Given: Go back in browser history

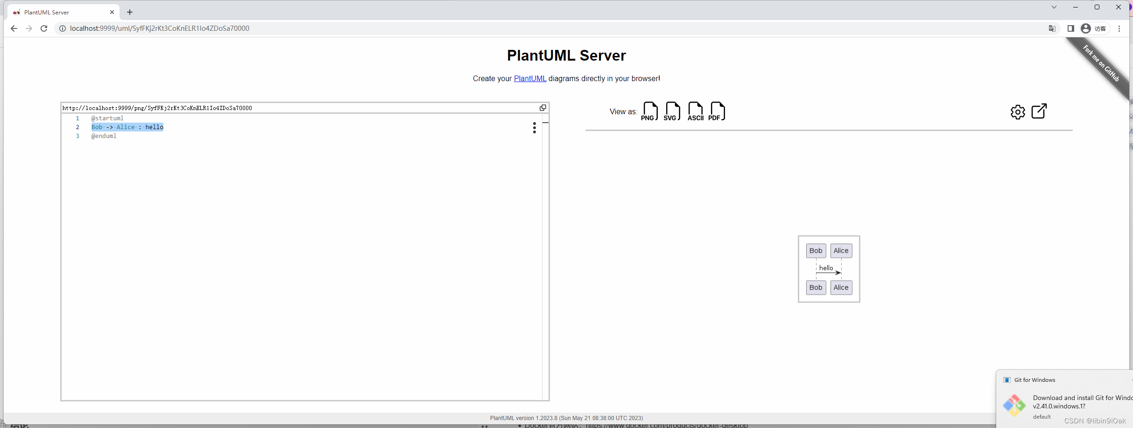Looking at the screenshot, I should point(14,28).
